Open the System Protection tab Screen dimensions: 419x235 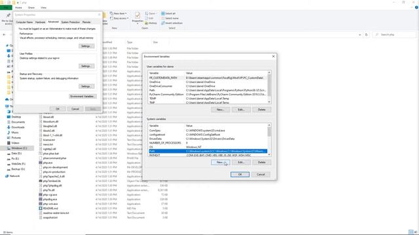point(71,22)
